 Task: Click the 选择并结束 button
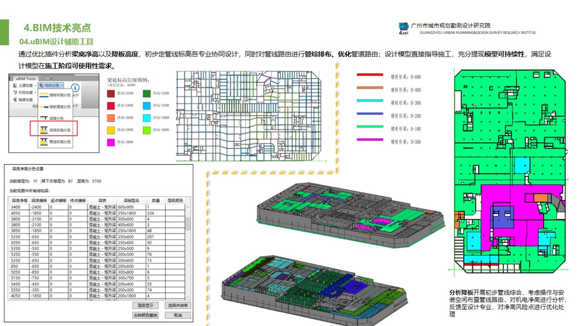(x=178, y=305)
